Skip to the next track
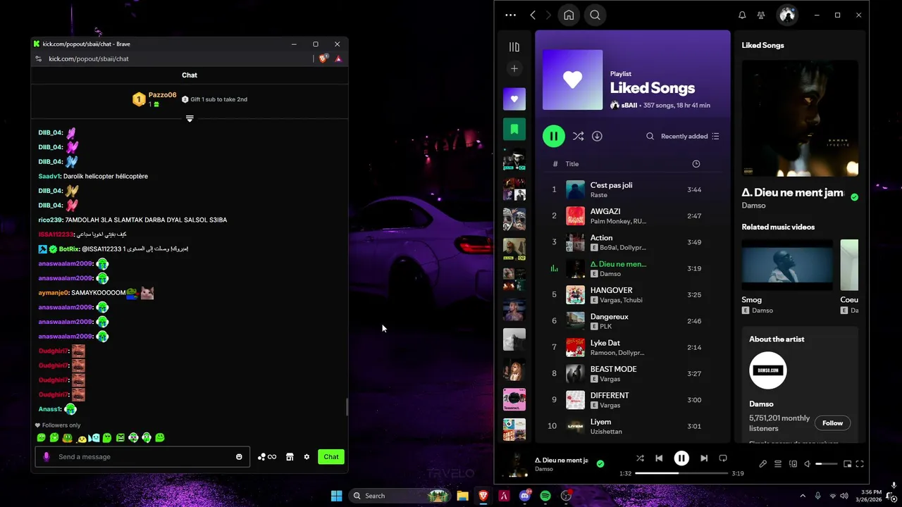 click(x=704, y=458)
